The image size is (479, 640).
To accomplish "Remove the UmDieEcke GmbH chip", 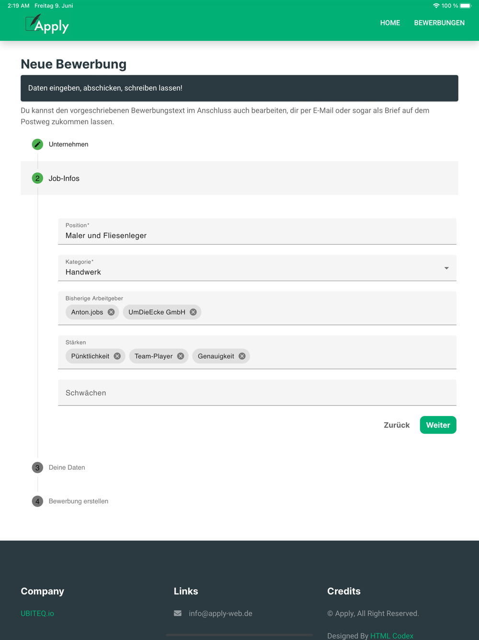I will point(193,312).
